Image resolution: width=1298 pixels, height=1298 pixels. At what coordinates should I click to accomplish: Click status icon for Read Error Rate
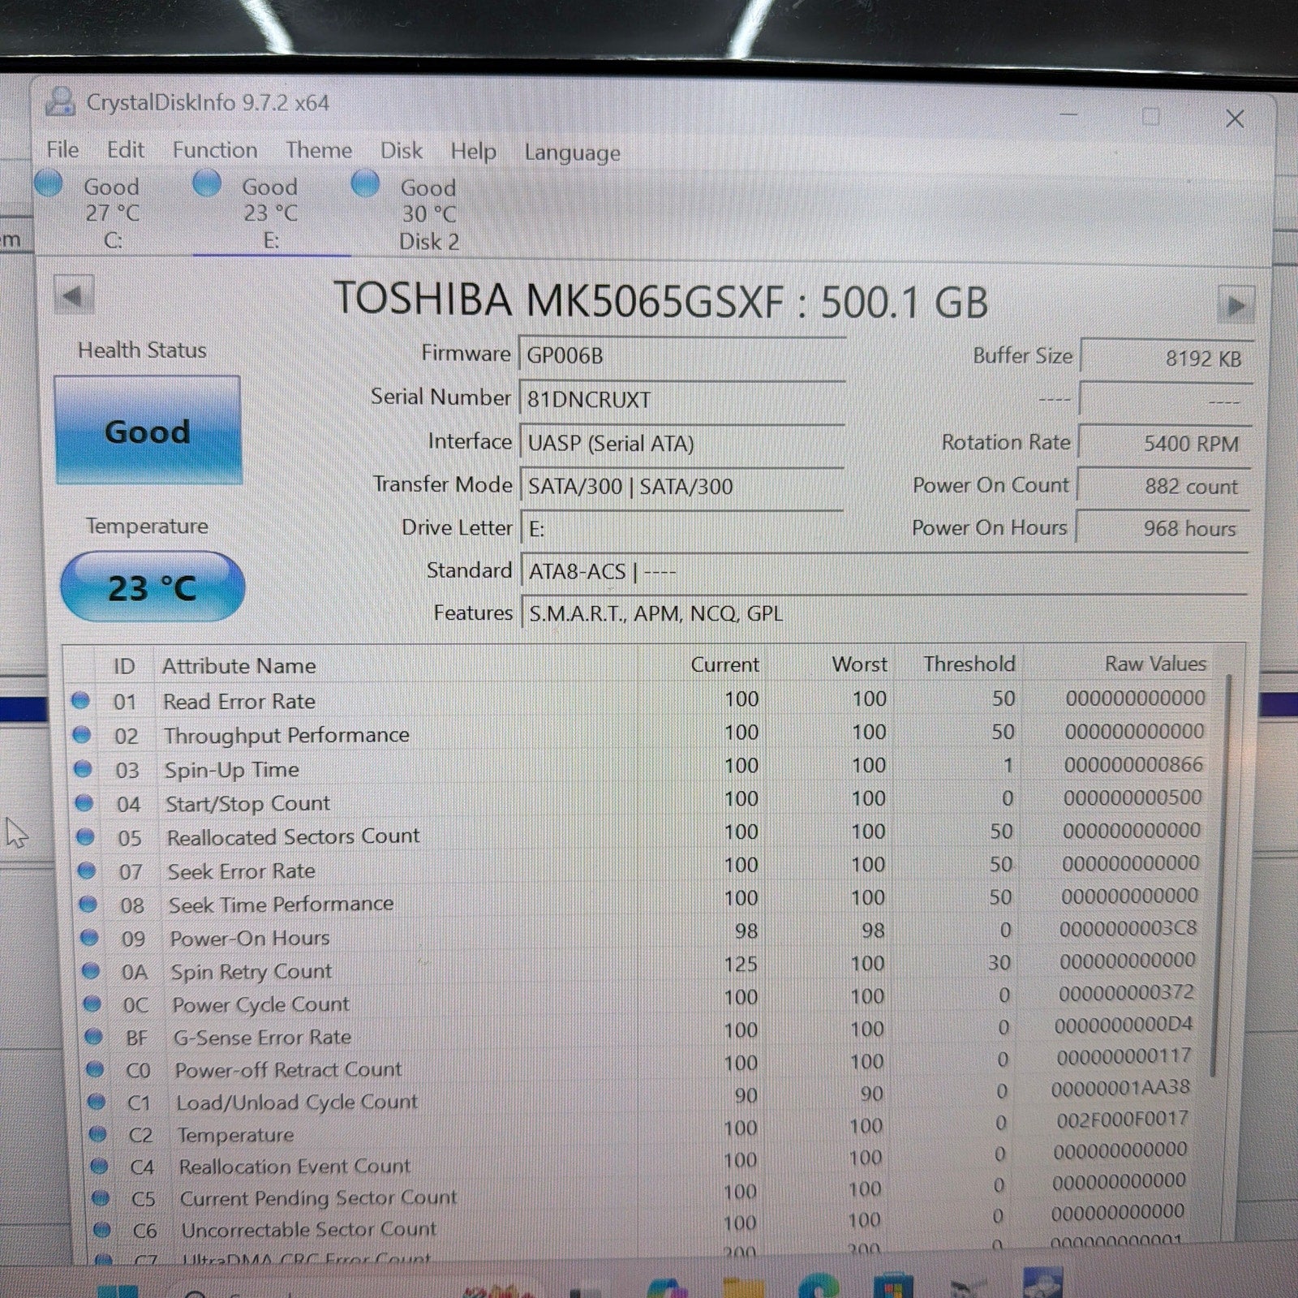point(80,700)
